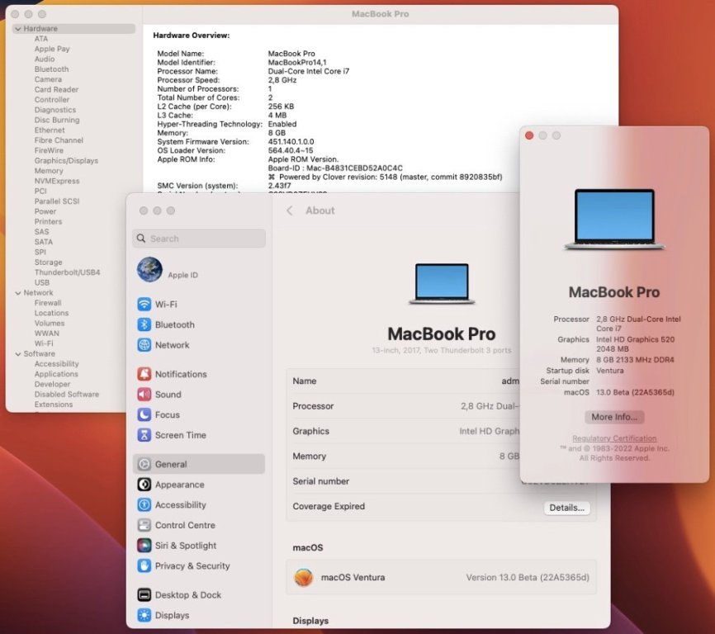
Task: Open Wi-Fi settings via its sidebar icon
Action: point(144,305)
